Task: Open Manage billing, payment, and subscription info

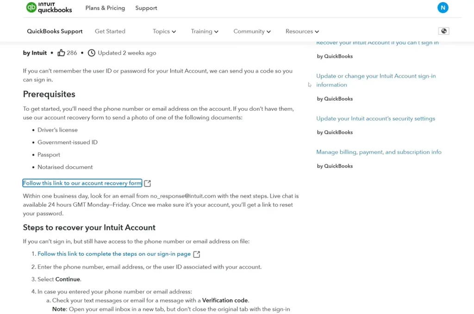Action: (379, 152)
